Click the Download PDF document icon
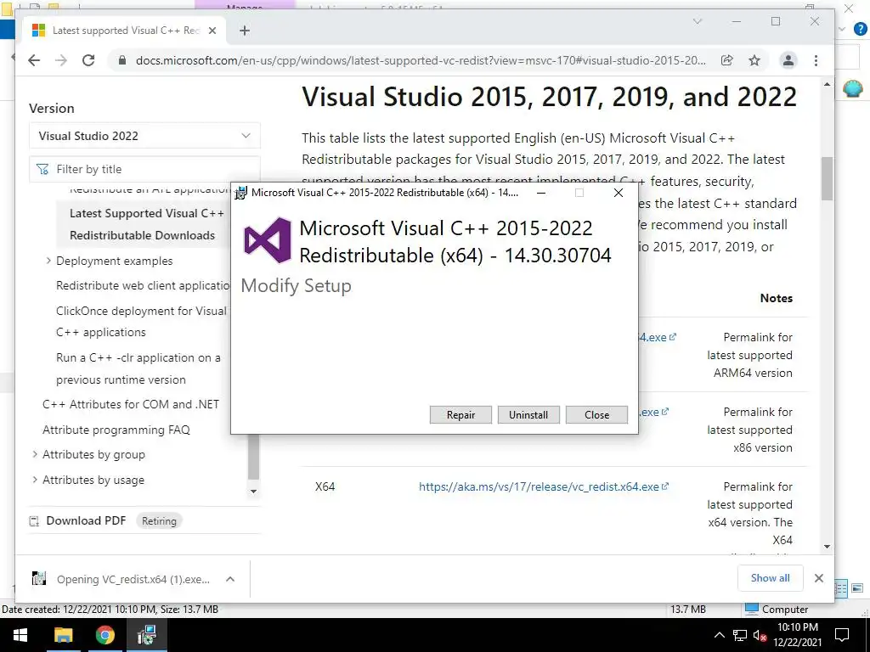This screenshot has width=870, height=652. pos(34,521)
